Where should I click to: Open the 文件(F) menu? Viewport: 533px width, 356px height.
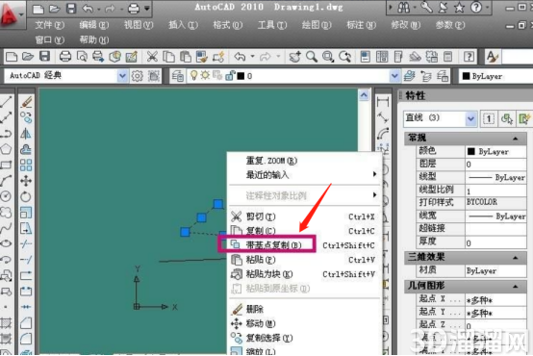pyautogui.click(x=50, y=25)
